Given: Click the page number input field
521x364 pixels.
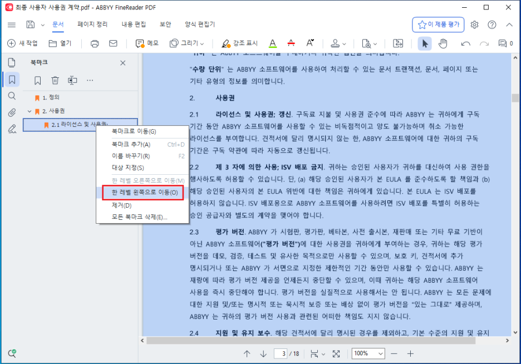Looking at the screenshot, I should 281,354.
